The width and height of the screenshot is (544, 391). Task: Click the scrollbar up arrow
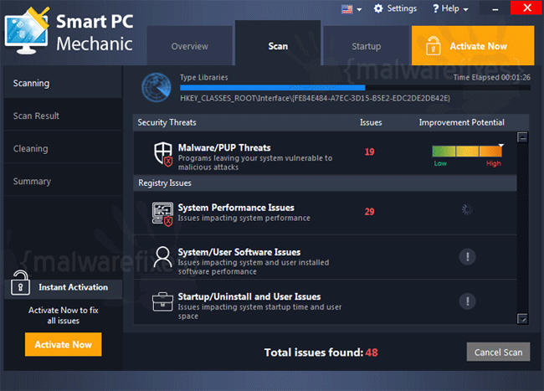[522, 137]
